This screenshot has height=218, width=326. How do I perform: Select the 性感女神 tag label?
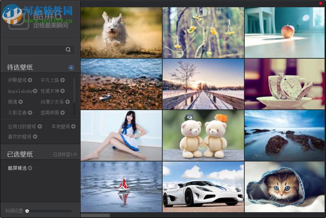50,91
